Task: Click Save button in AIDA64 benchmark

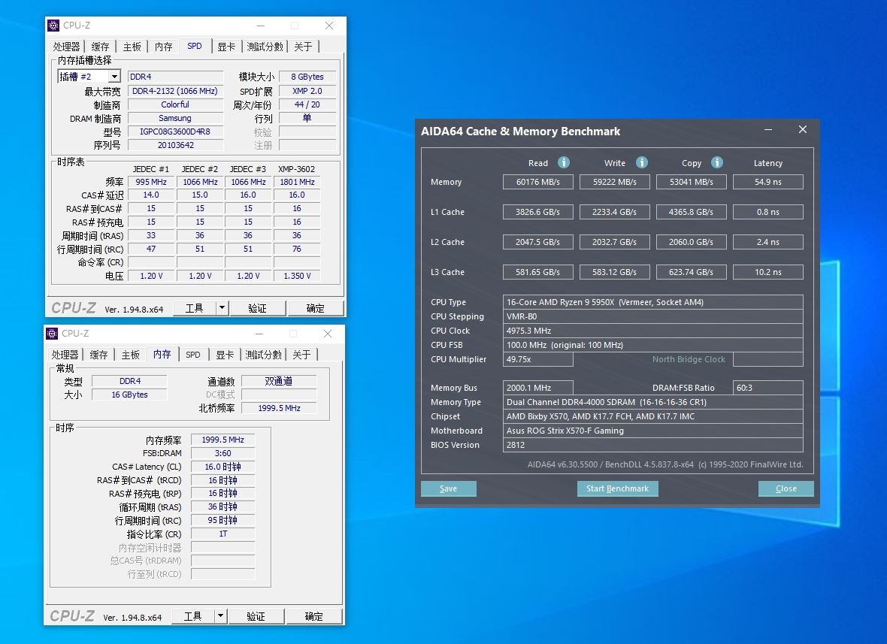Action: pyautogui.click(x=449, y=488)
